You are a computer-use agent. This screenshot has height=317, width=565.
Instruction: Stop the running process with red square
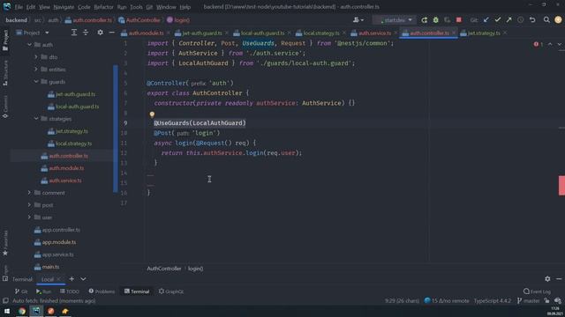point(458,20)
